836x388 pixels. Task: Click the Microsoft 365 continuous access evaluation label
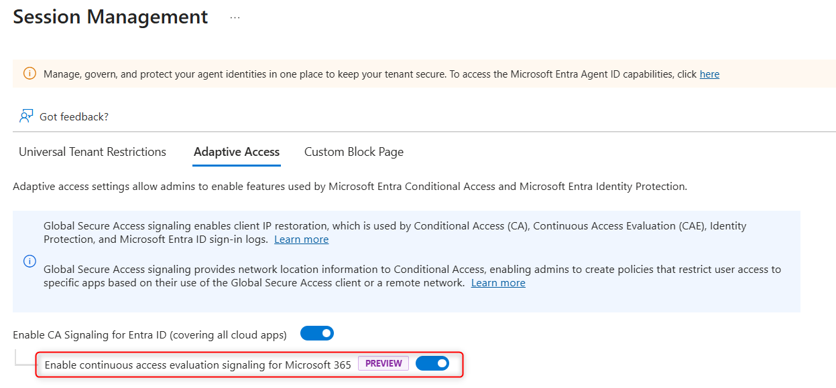click(x=198, y=365)
